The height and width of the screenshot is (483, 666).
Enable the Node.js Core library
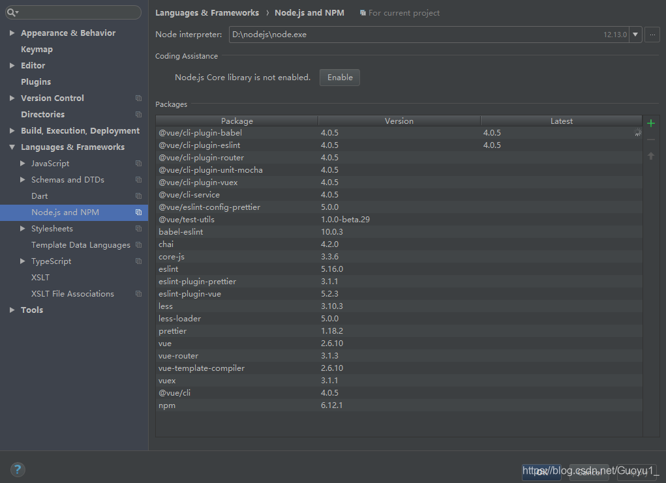(340, 78)
